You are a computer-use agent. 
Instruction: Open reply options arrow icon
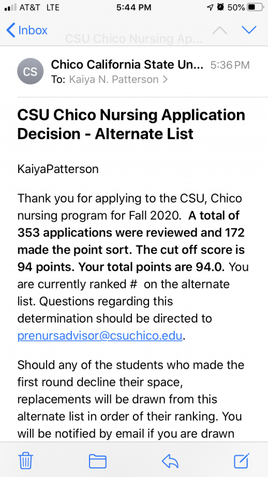coord(170,461)
